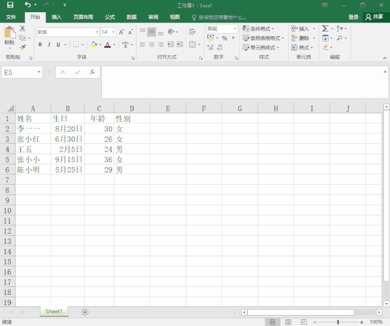The width and height of the screenshot is (390, 326).
Task: Click the Borders icon
Action: (x=76, y=44)
